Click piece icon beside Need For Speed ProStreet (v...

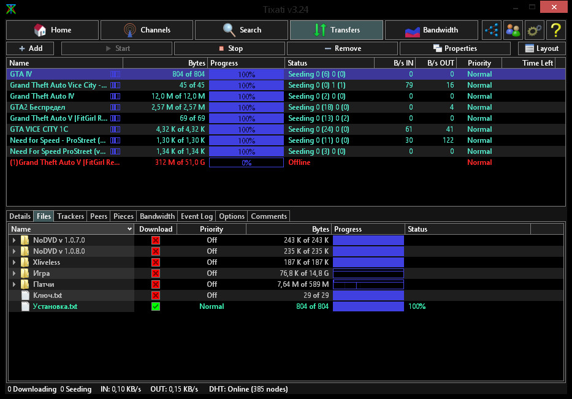(115, 151)
